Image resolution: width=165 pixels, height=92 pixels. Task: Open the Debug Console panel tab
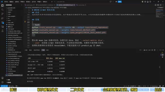pyautogui.click(x=37, y=50)
